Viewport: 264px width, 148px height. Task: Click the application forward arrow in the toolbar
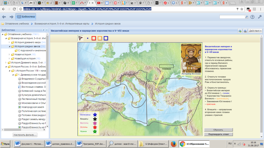coord(11,17)
